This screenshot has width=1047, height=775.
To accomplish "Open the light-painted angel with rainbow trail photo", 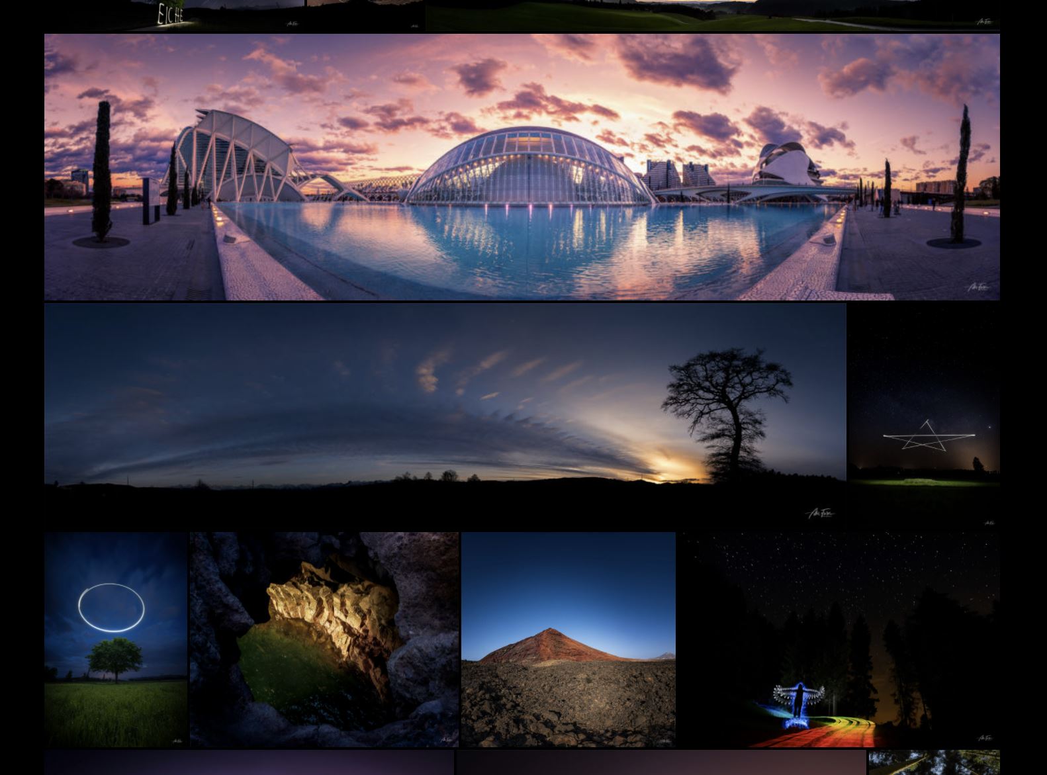I will pos(839,639).
